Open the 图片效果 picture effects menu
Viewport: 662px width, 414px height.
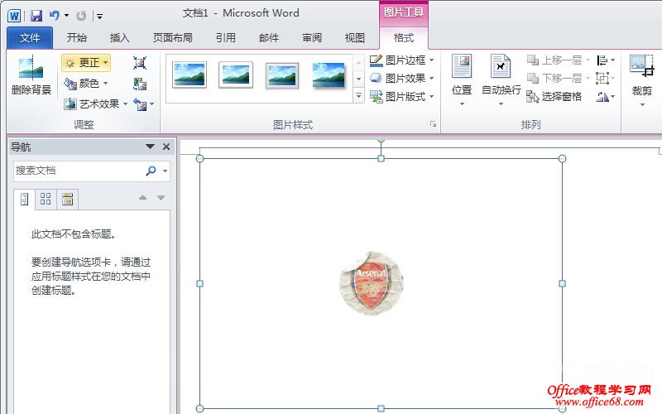point(402,79)
